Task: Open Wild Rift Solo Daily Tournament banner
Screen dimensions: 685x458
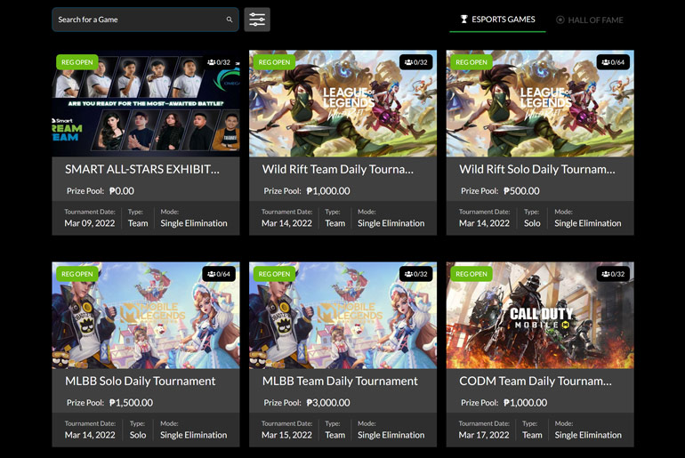Action: [x=540, y=103]
